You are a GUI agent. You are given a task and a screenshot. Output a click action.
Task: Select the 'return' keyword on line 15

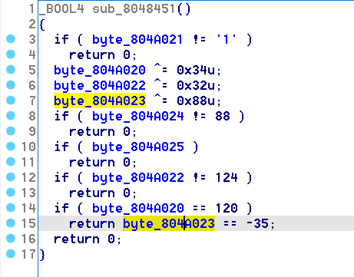click(x=92, y=224)
